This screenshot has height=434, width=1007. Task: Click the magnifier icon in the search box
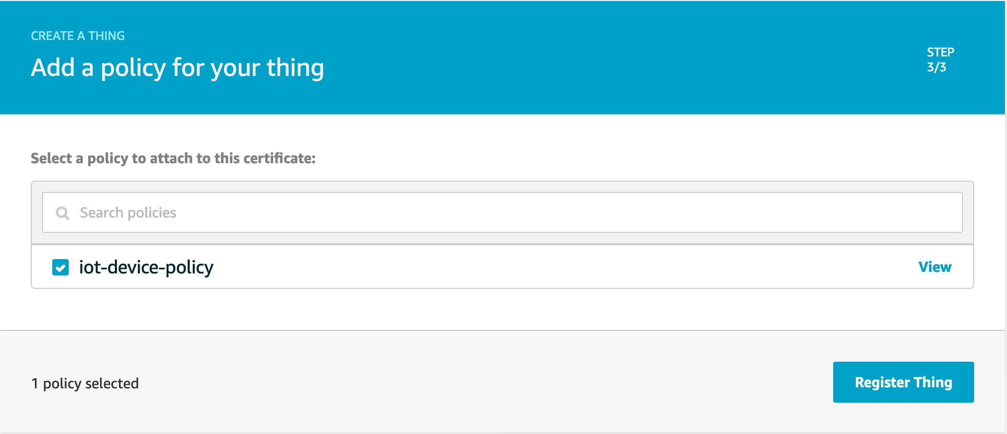point(63,213)
